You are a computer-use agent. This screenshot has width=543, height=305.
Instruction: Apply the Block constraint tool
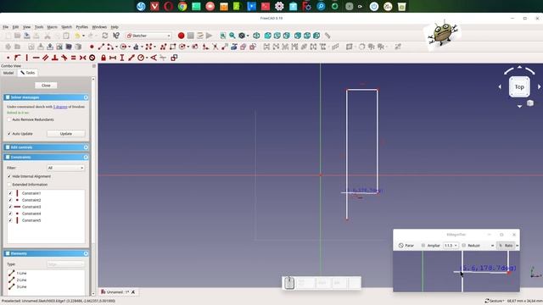click(92, 58)
